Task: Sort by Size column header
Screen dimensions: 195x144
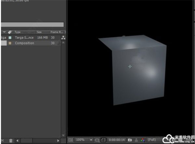Action: [x=39, y=32]
